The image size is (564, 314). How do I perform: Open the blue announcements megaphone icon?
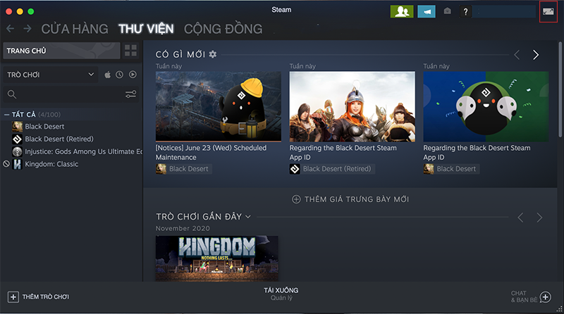427,11
